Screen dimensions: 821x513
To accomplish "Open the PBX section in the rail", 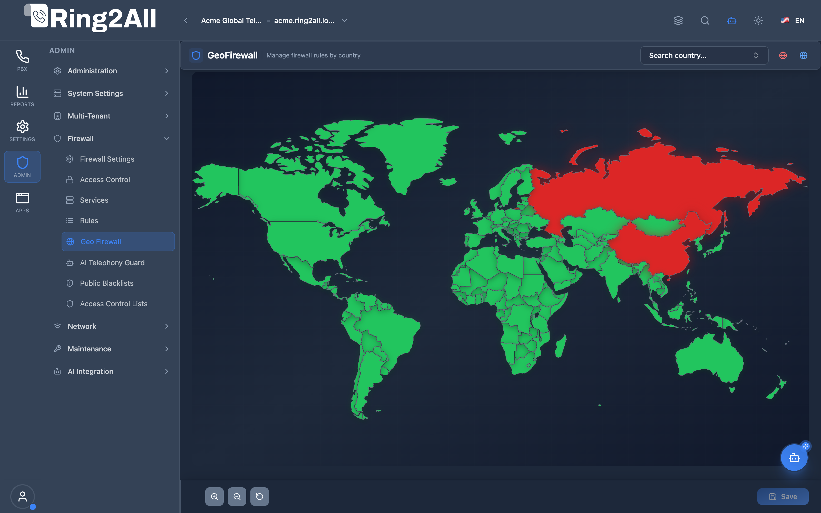I will [x=22, y=60].
